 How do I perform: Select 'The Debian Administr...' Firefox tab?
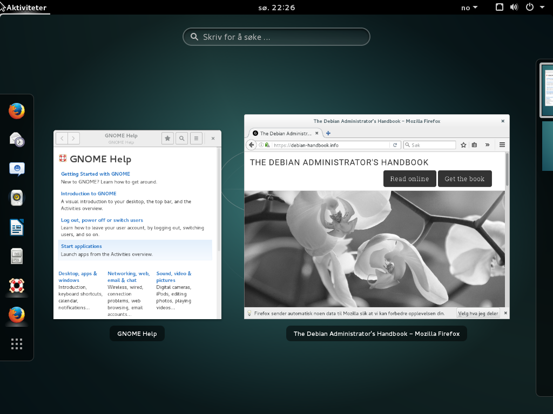286,134
